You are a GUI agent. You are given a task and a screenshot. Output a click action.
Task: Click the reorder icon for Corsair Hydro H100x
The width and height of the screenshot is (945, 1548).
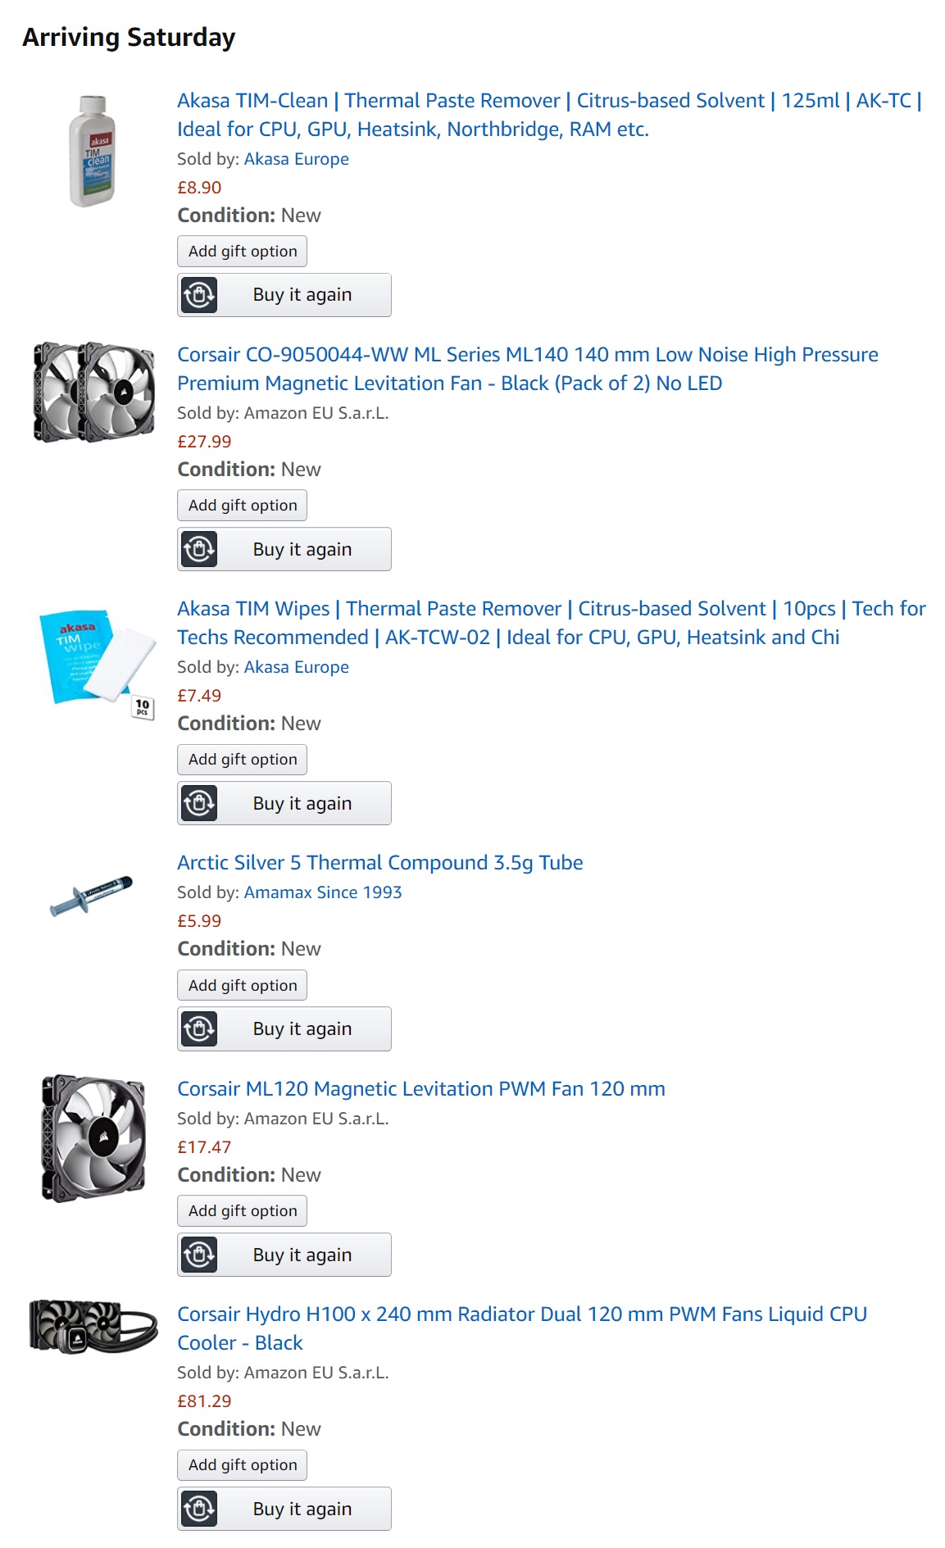click(199, 1509)
